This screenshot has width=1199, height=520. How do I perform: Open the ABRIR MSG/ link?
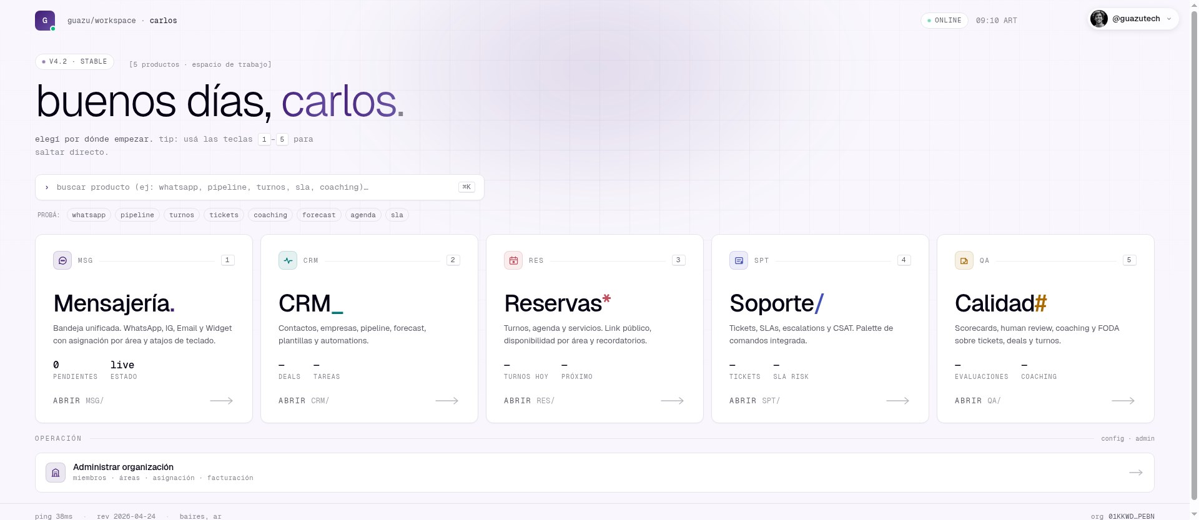click(79, 401)
